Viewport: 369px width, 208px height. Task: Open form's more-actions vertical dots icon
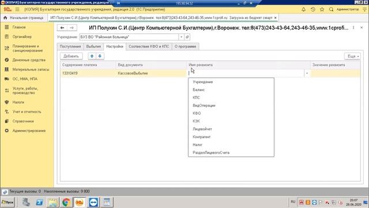coord(353,28)
